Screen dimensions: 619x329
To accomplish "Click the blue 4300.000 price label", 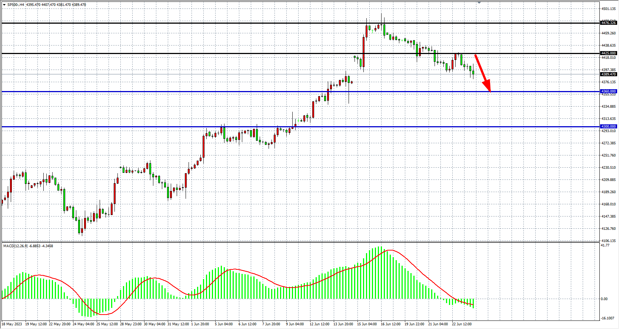I will pos(609,127).
